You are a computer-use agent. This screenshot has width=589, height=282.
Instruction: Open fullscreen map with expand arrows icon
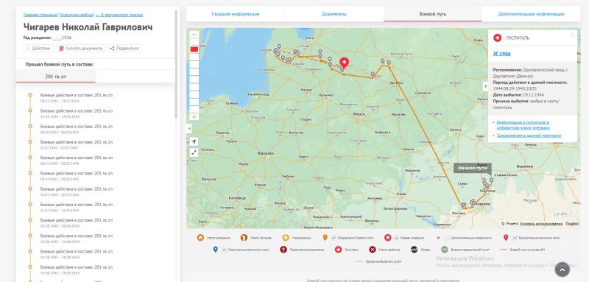tap(194, 152)
